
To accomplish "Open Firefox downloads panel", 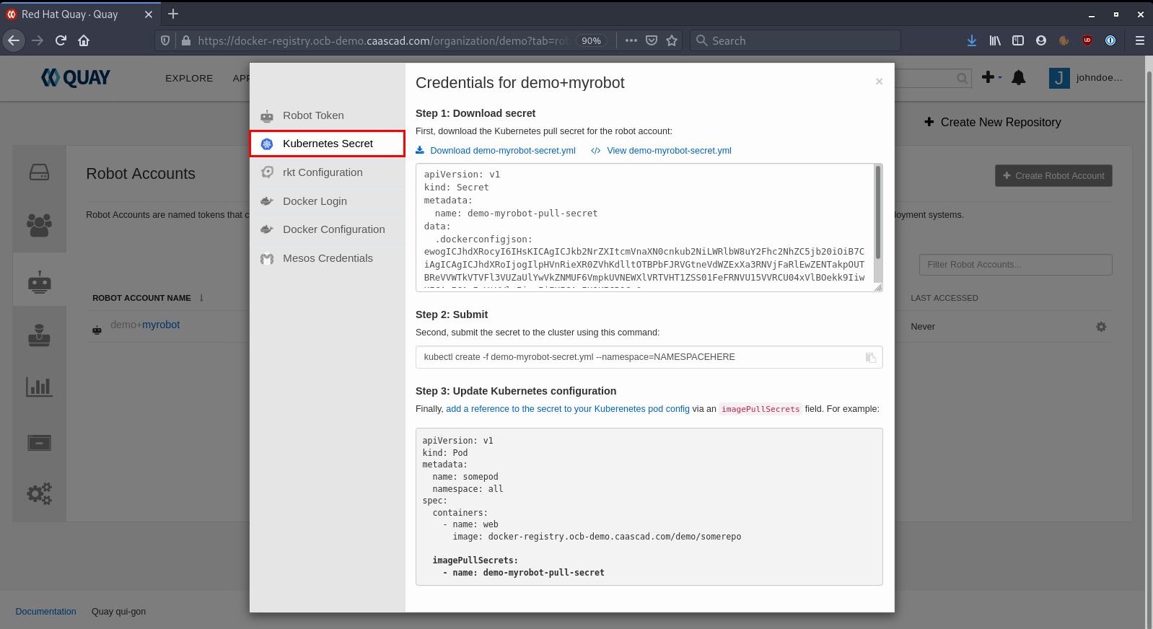I will pyautogui.click(x=972, y=40).
